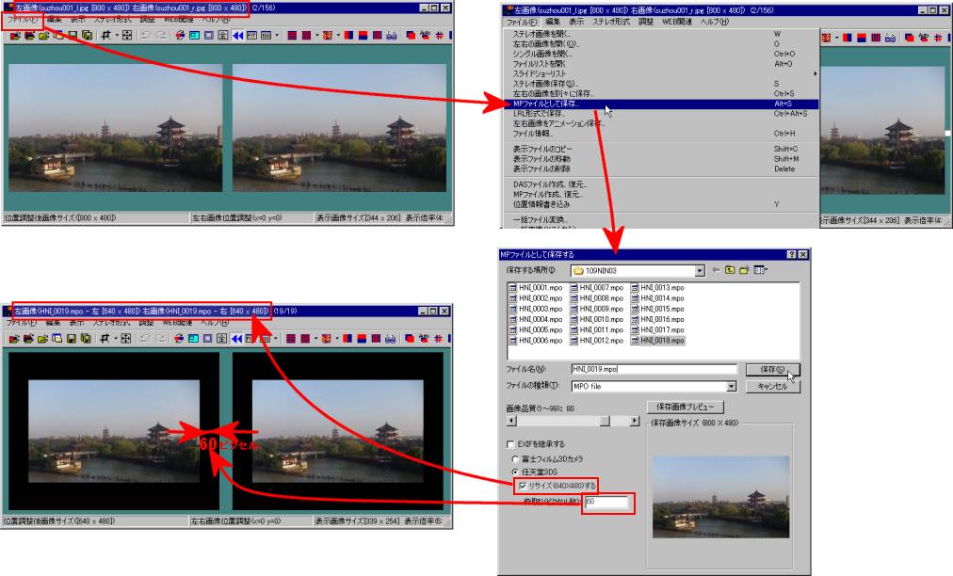The image size is (953, 576).
Task: Select the Nintendo 3DS radio button
Action: coord(515,472)
